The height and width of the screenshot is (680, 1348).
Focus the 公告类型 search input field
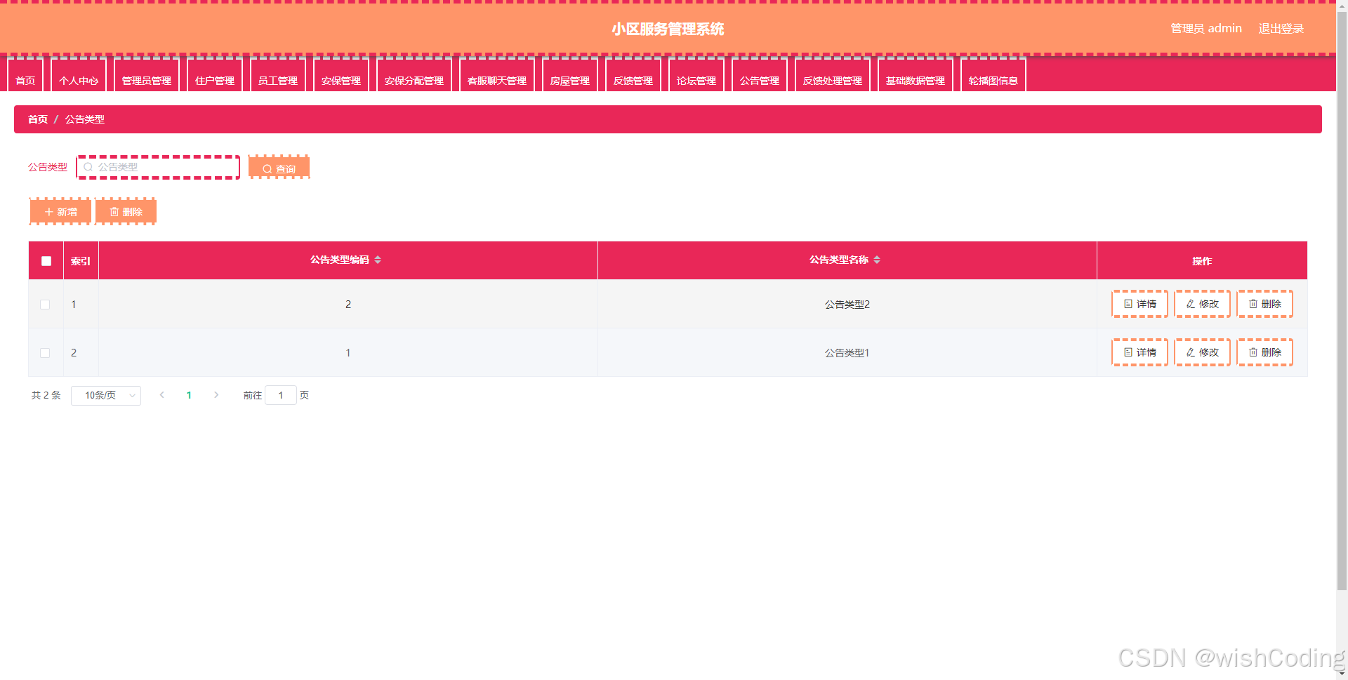click(x=158, y=167)
